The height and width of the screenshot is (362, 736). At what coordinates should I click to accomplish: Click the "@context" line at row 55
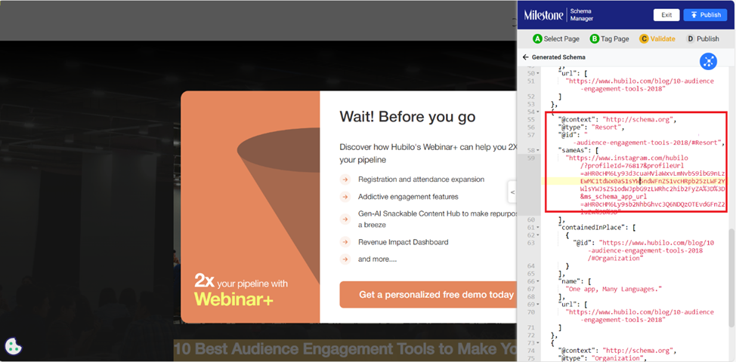[617, 119]
